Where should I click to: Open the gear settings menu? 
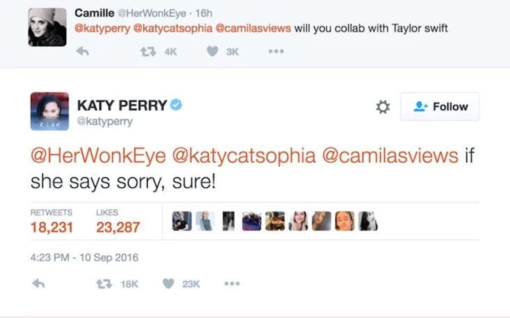pos(382,106)
